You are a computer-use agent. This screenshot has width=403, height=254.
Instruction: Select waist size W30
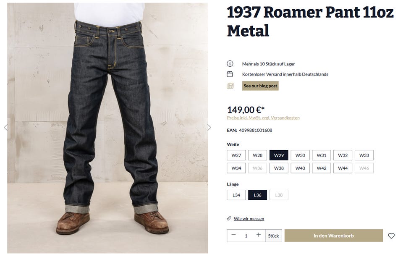pos(300,155)
